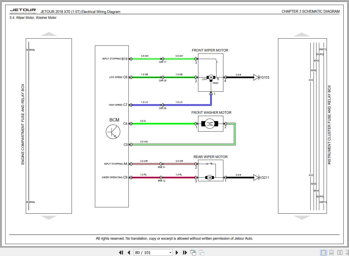Jump to the last page icon
The image size is (349, 256).
pyautogui.click(x=185, y=252)
